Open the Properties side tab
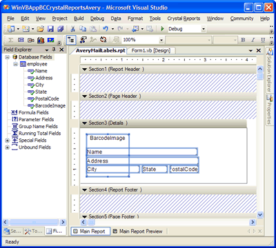 coord(269,110)
